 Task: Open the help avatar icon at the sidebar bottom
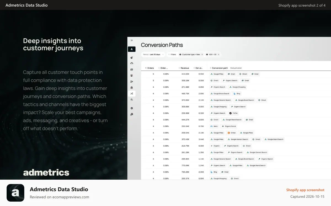132,114
